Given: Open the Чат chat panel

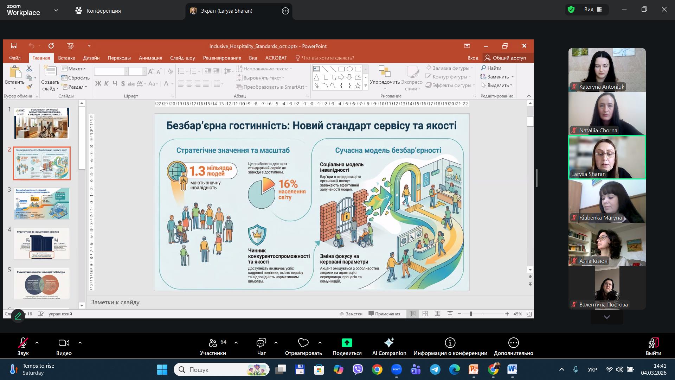Looking at the screenshot, I should [261, 343].
